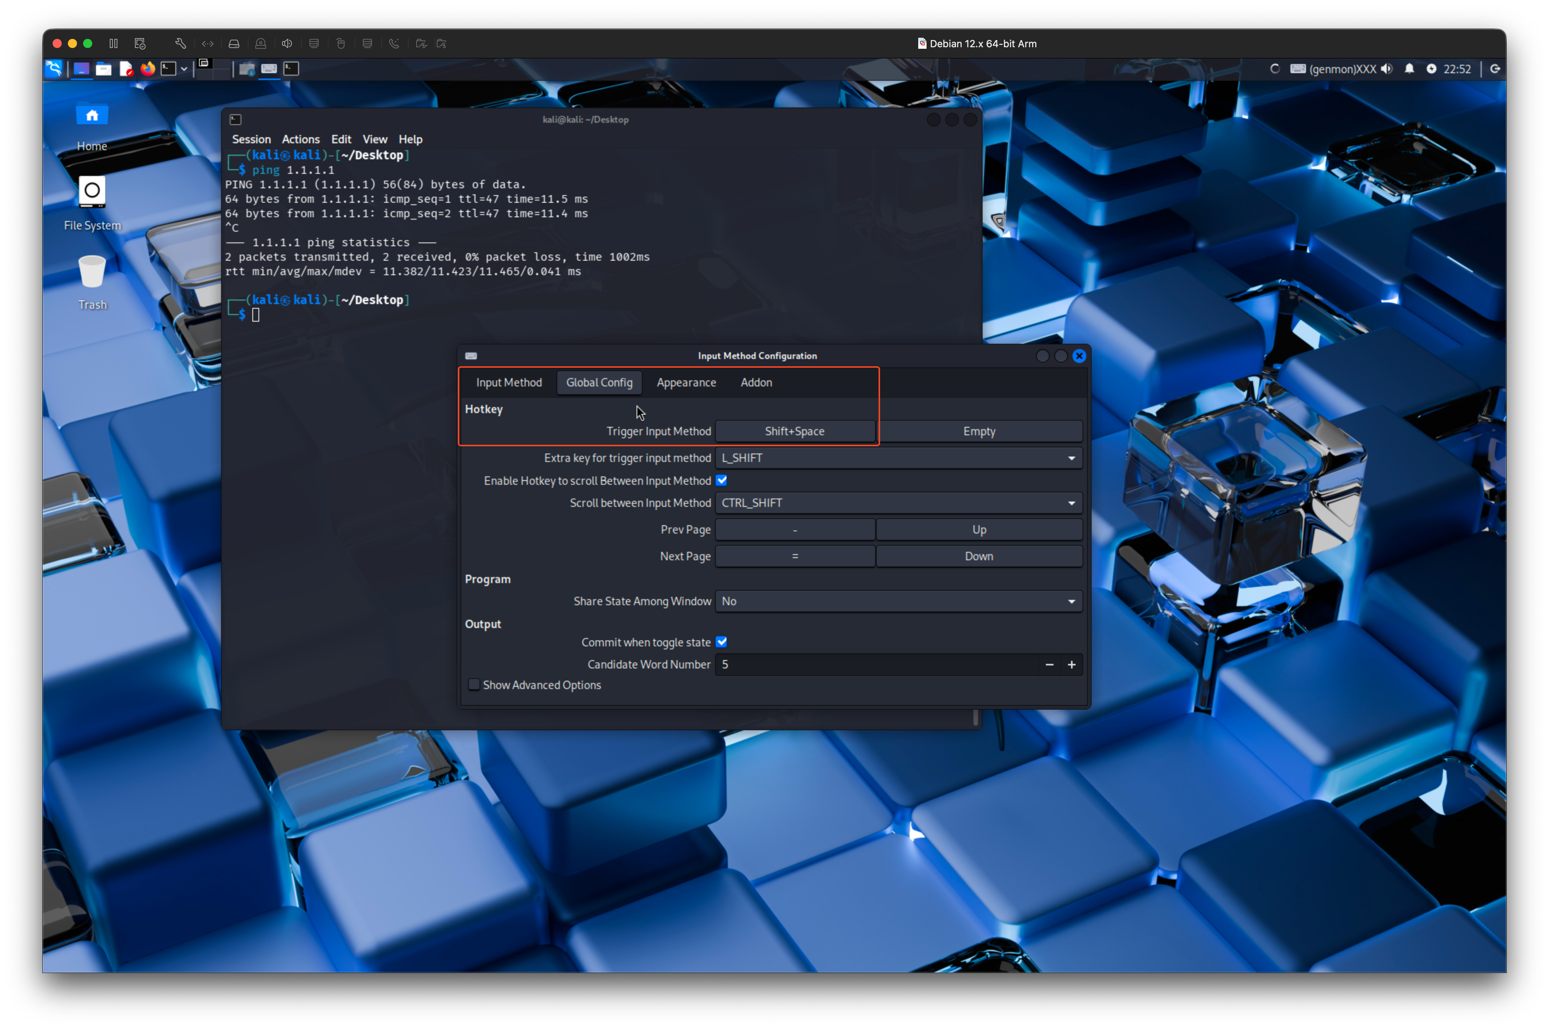
Task: Open the Kali dragon applications menu
Action: [x=54, y=68]
